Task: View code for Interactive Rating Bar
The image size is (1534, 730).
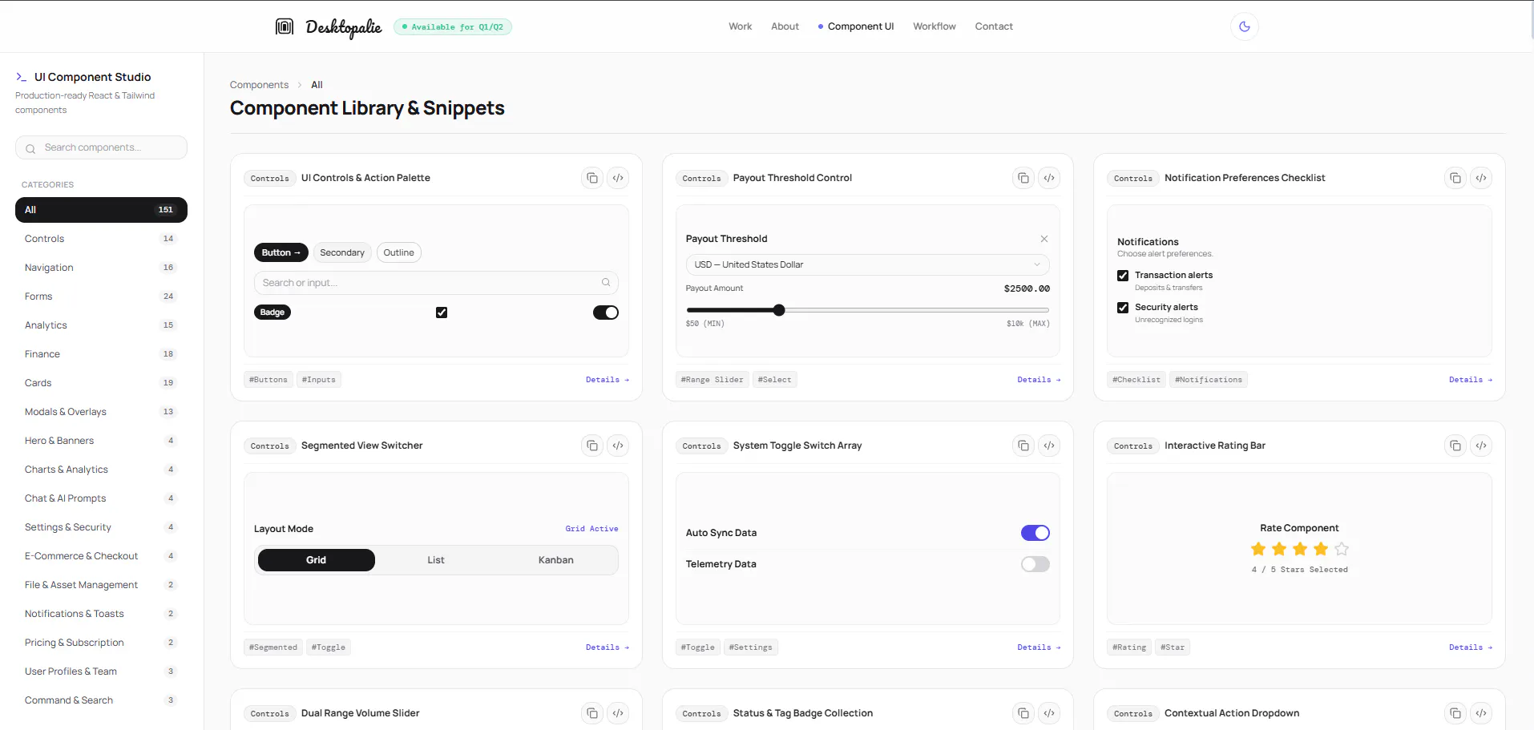Action: 1481,446
